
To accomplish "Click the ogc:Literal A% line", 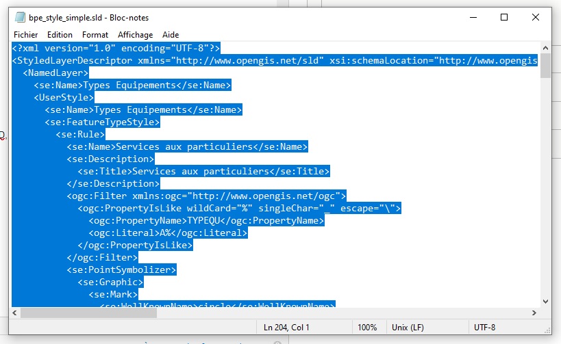I will (x=168, y=233).
